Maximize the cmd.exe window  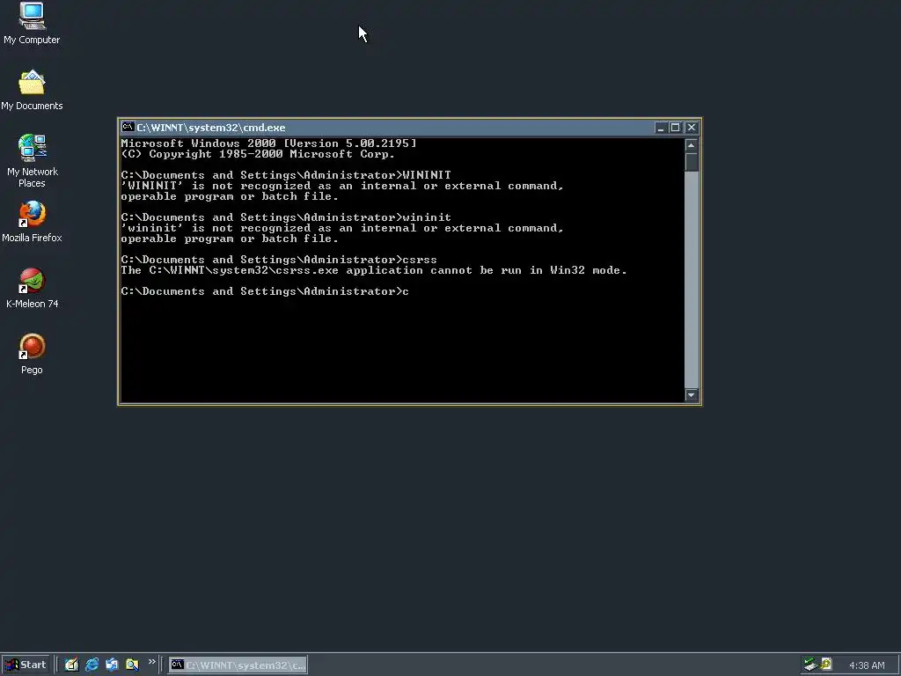pos(675,128)
